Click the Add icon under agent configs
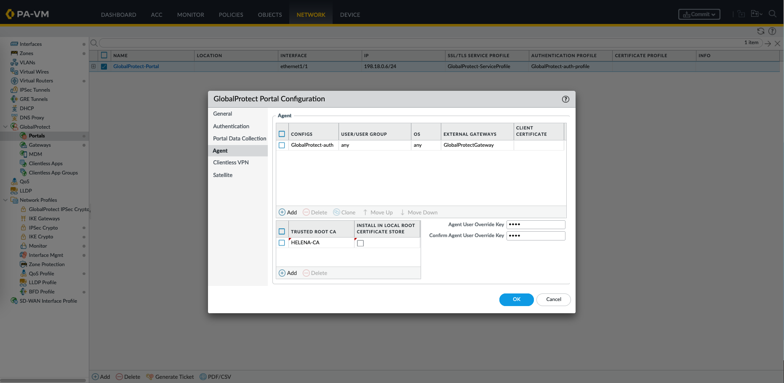Image resolution: width=784 pixels, height=383 pixels. pos(283,212)
